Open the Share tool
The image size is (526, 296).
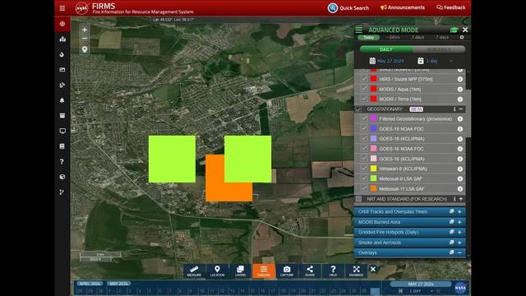[310, 271]
